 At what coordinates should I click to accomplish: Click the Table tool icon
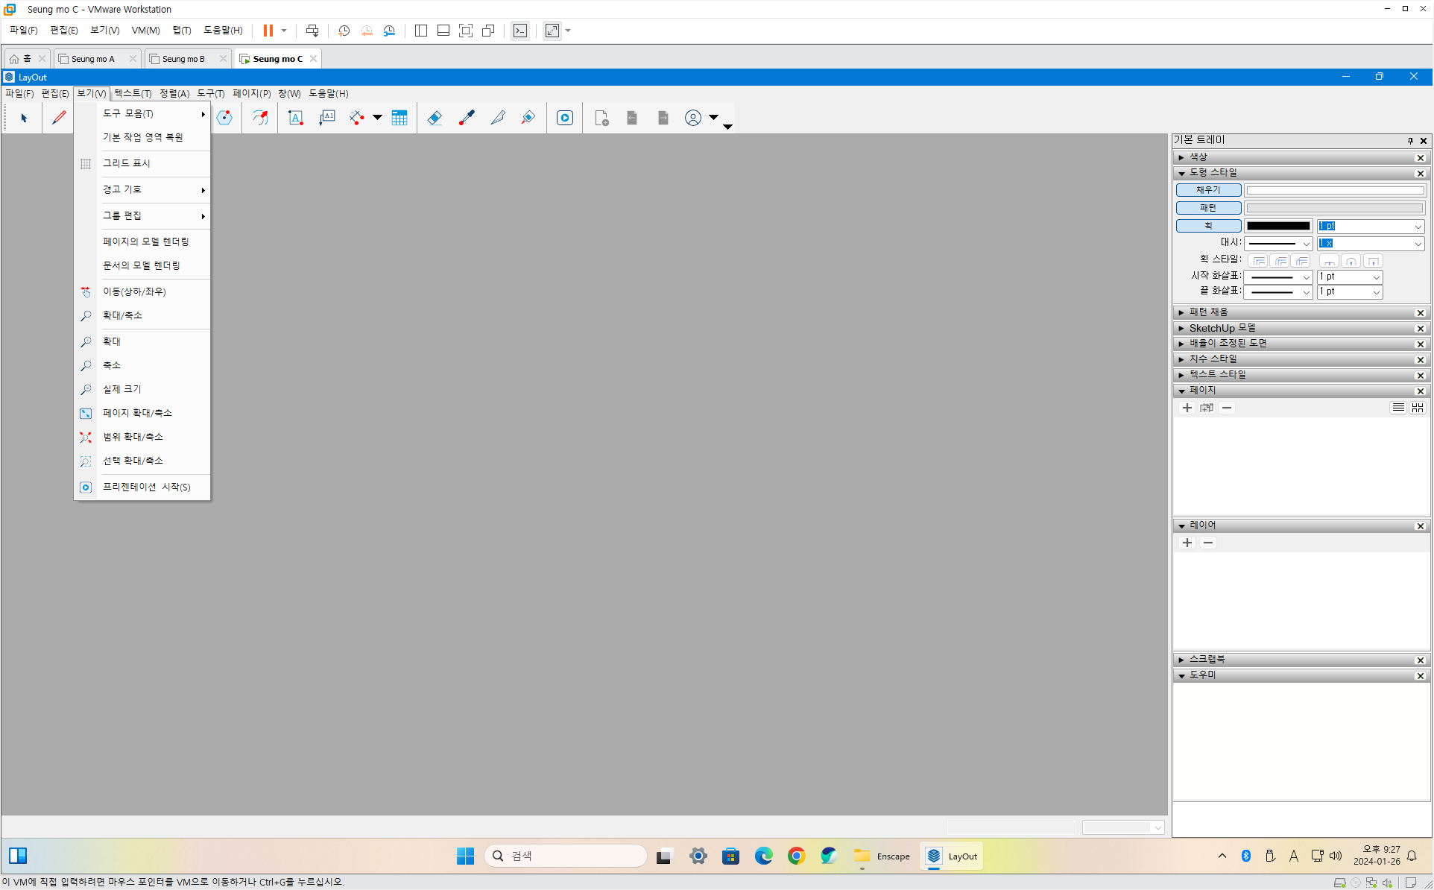point(399,118)
